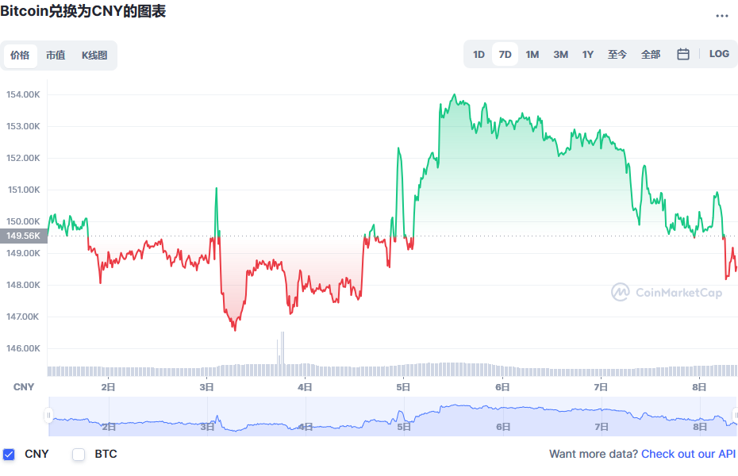Select the 至今 year-to-date range
738x476 pixels.
(x=617, y=55)
